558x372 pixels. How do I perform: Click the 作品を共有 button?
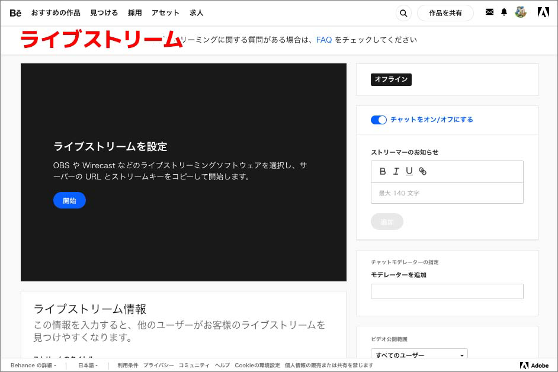tap(445, 13)
